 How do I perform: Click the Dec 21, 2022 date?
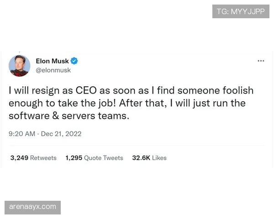(x=61, y=134)
